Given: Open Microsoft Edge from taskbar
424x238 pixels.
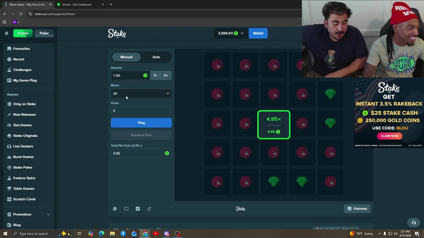Looking at the screenshot, I should (x=101, y=234).
